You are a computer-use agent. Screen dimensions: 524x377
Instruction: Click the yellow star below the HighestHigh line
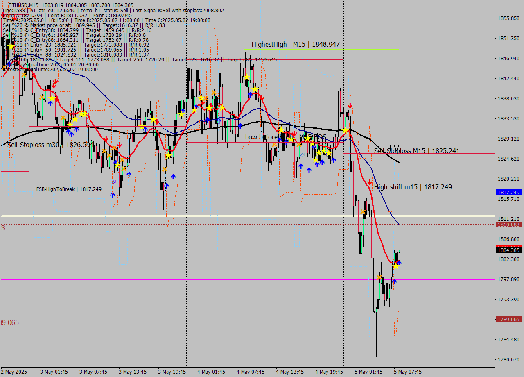247,77
